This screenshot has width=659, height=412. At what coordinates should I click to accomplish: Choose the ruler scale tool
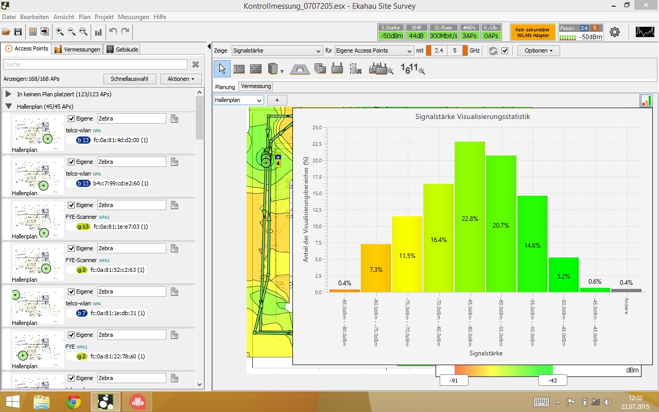[239, 68]
